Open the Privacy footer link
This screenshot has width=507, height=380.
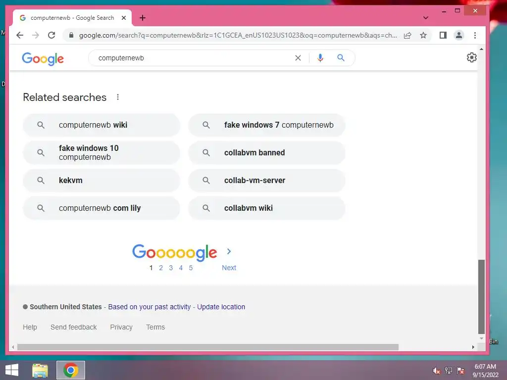(121, 328)
